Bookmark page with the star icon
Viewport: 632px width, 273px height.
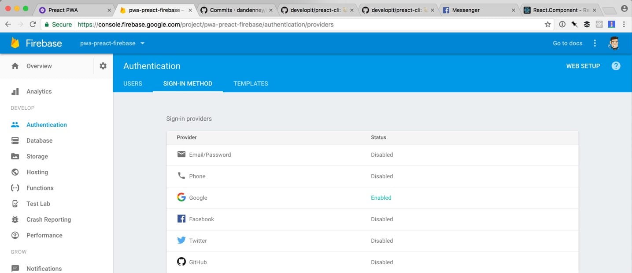pos(547,25)
